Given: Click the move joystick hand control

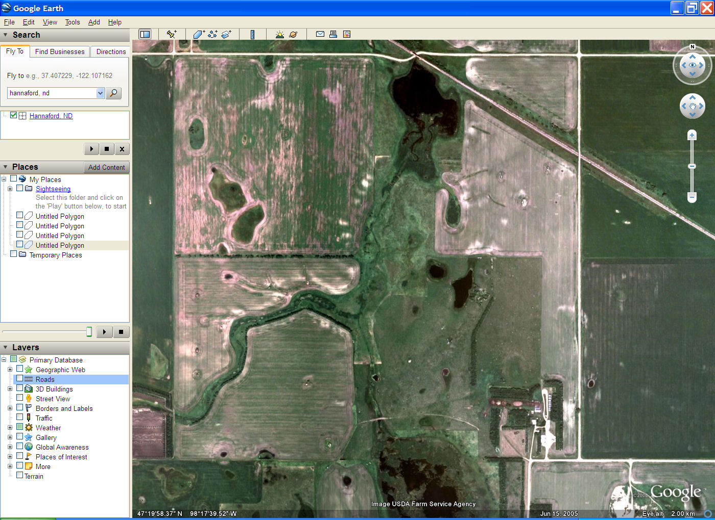Looking at the screenshot, I should [x=693, y=106].
